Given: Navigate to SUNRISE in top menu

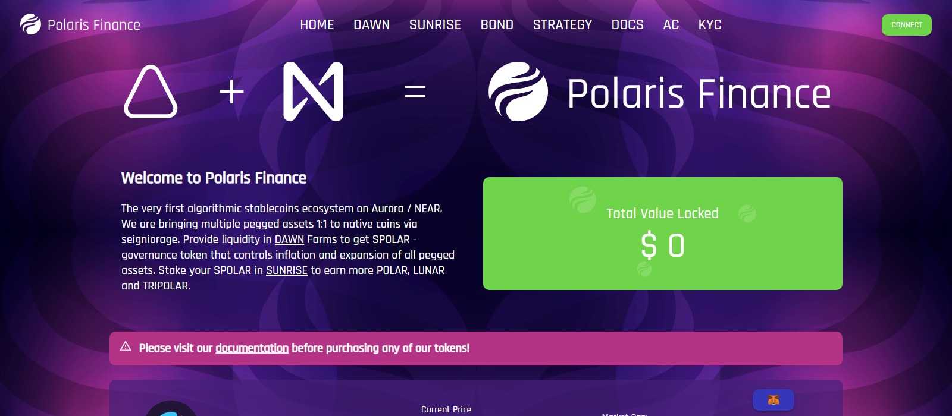Looking at the screenshot, I should click(x=435, y=25).
